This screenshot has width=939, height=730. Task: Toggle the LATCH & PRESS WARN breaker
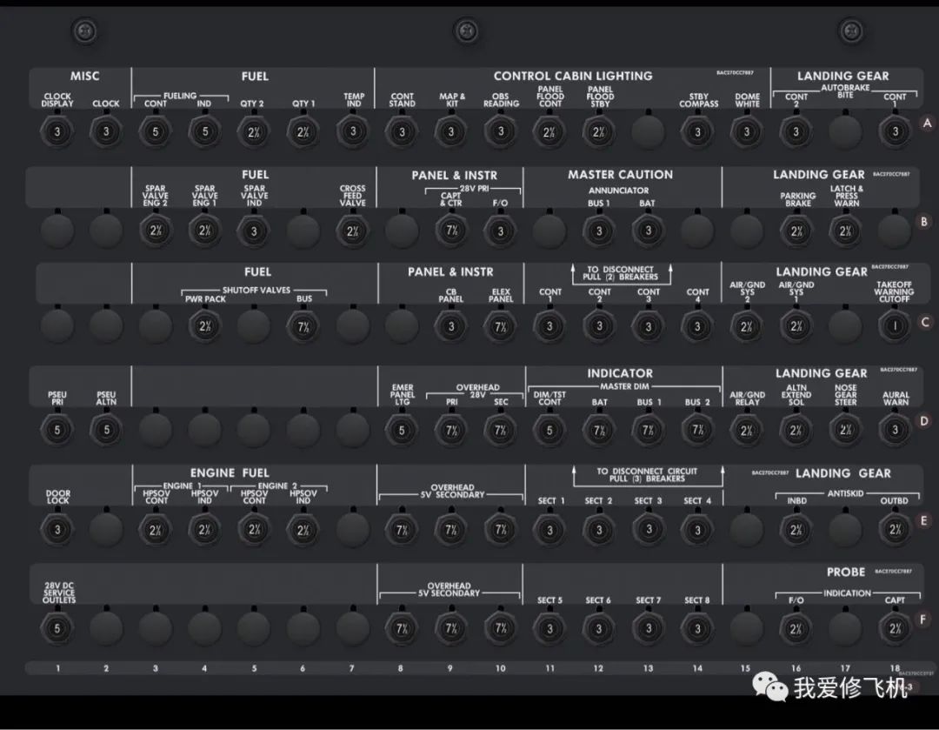[845, 231]
